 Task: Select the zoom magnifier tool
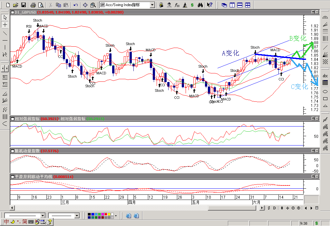92,5
